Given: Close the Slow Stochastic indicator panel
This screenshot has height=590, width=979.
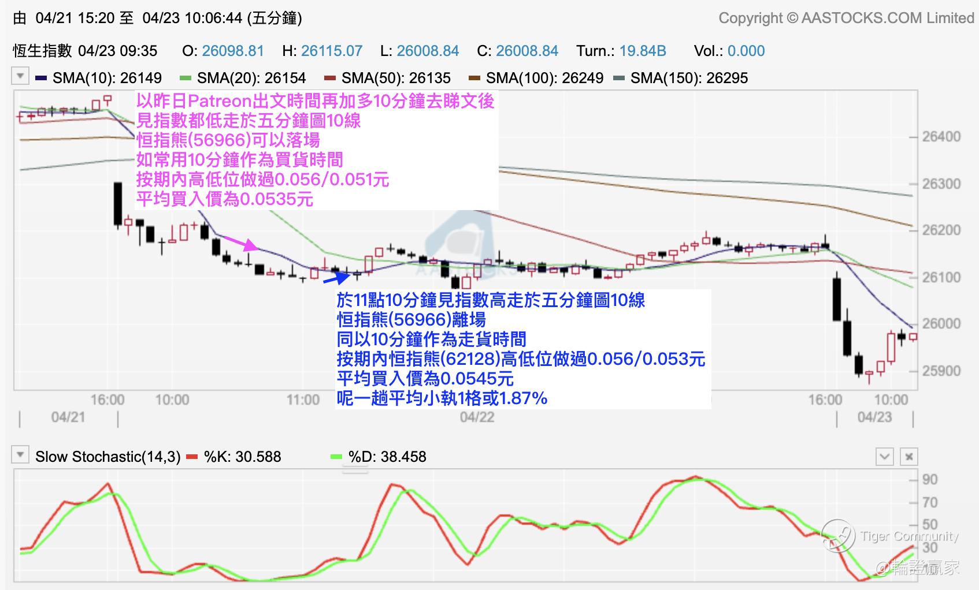Looking at the screenshot, I should [909, 457].
